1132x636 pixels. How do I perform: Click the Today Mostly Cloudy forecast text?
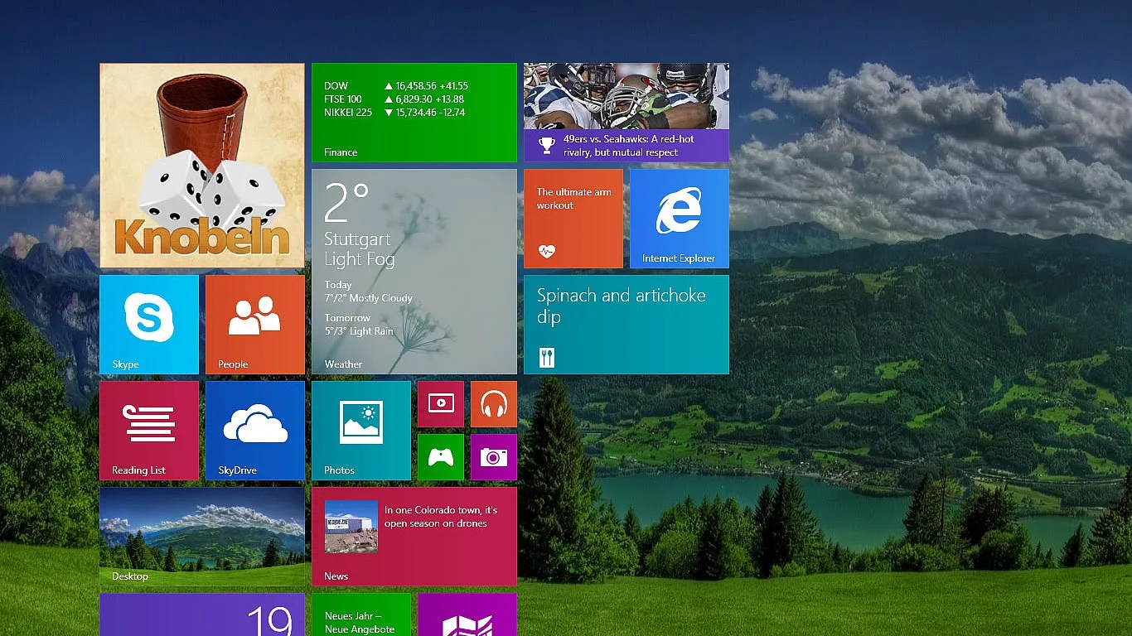click(x=368, y=291)
